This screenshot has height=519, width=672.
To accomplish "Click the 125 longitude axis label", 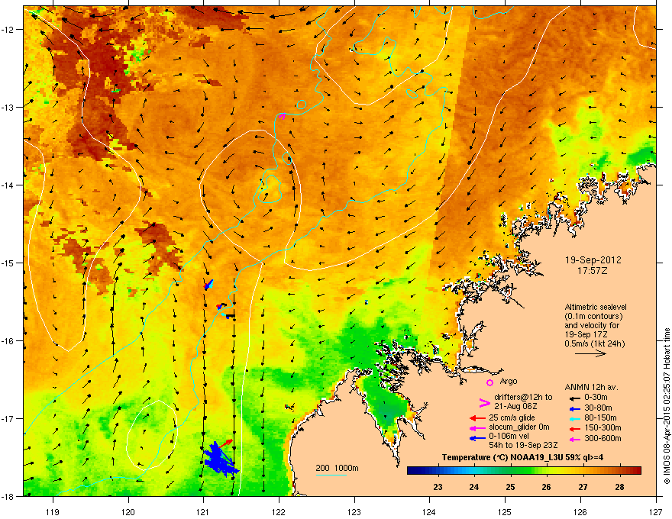I will [x=505, y=512].
